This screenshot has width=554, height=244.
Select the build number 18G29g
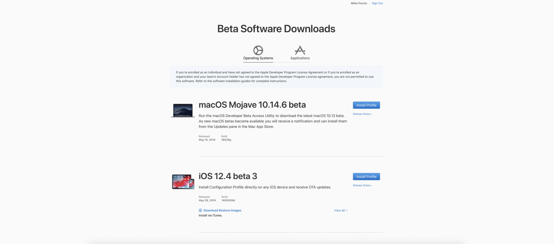[x=226, y=140]
